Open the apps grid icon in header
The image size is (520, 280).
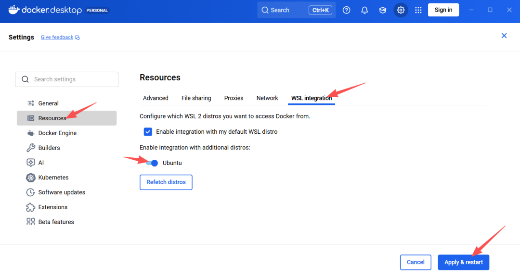click(x=418, y=10)
